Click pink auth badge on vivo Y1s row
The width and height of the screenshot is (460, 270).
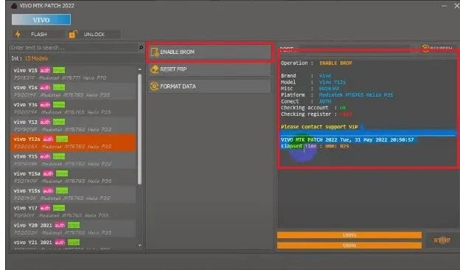45,88
